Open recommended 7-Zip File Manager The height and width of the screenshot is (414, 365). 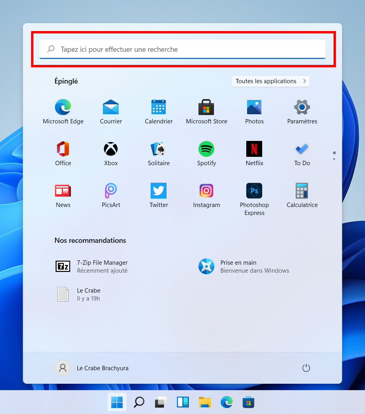pos(91,266)
